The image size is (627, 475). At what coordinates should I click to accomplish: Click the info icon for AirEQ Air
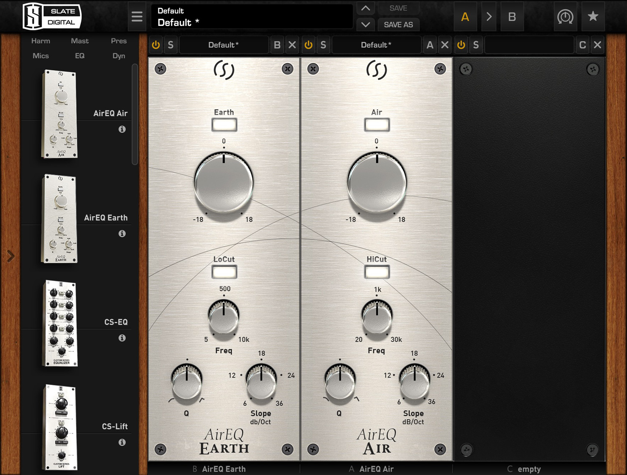tap(122, 130)
